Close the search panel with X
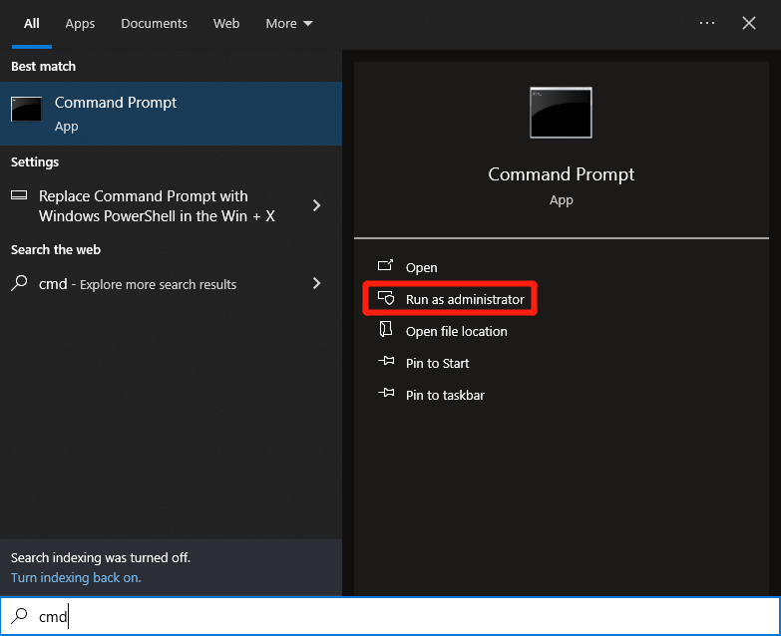Viewport: 781px width, 636px height. [x=749, y=23]
